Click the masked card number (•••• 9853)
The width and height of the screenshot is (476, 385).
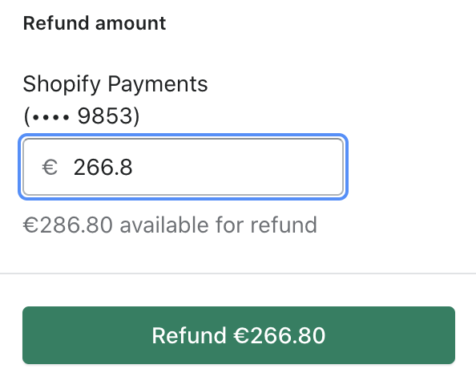pyautogui.click(x=82, y=115)
